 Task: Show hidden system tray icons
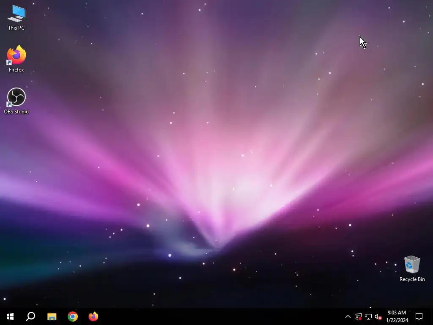(x=348, y=317)
